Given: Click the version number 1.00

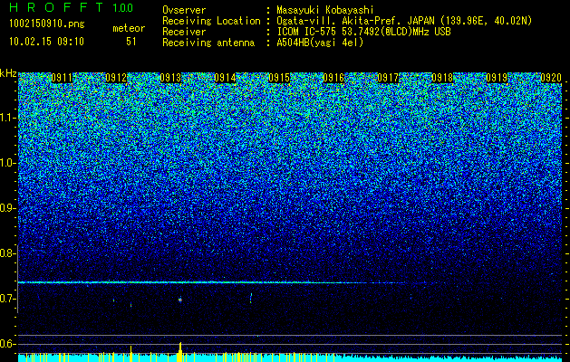Looking at the screenshot, I should pyautogui.click(x=123, y=7).
